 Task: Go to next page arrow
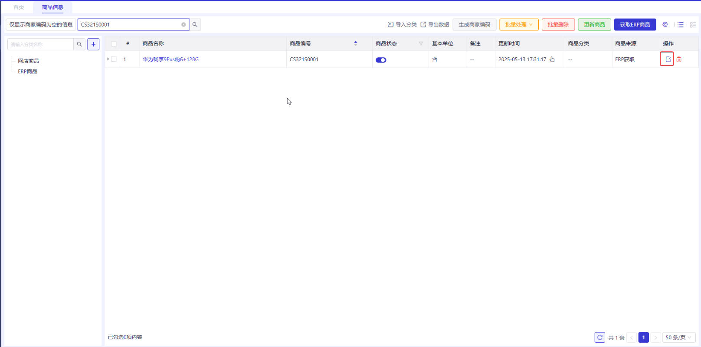656,337
